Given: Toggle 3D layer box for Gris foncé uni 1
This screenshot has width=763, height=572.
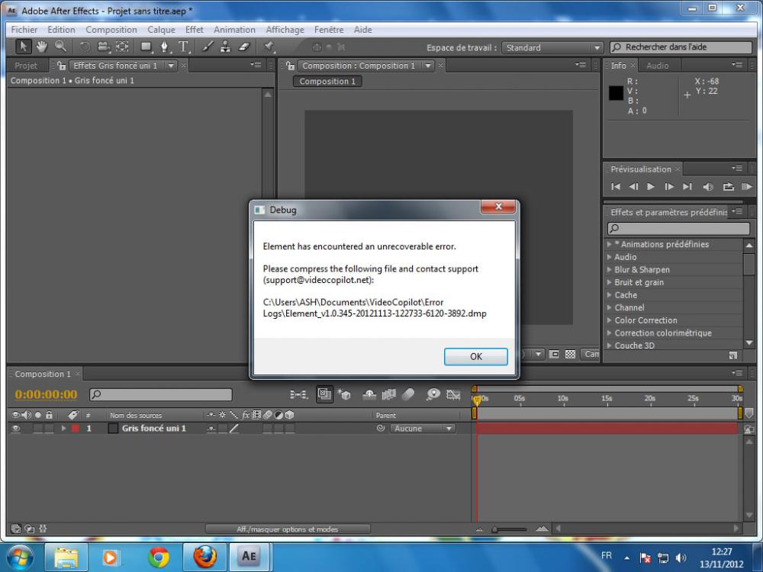Looking at the screenshot, I should [x=290, y=429].
